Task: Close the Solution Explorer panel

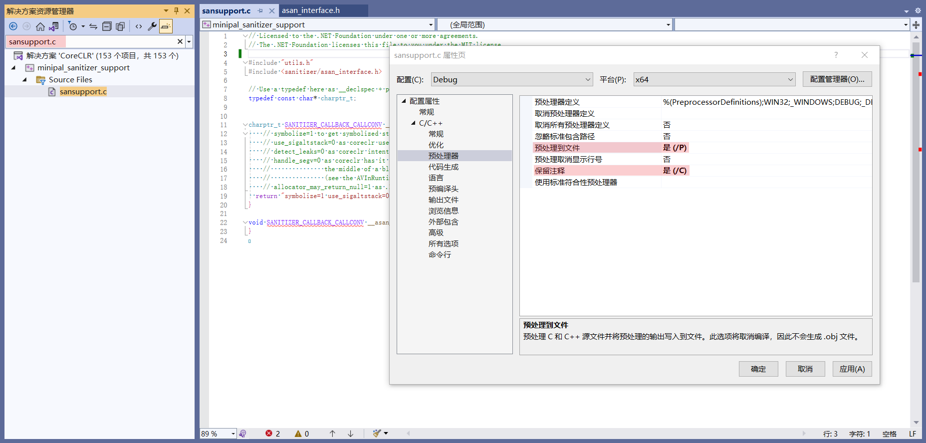Action: pyautogui.click(x=187, y=10)
